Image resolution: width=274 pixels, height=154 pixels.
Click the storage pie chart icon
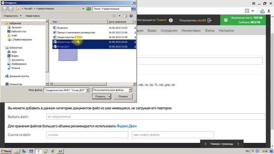click(226, 20)
